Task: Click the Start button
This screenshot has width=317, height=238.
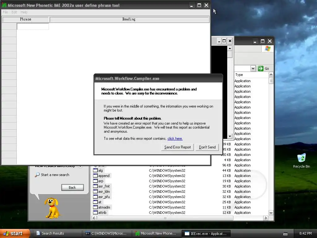Action: pos(15,233)
